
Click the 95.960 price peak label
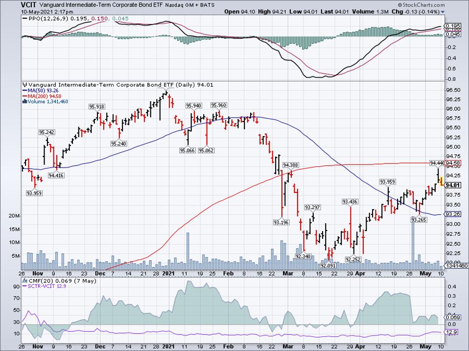219,105
